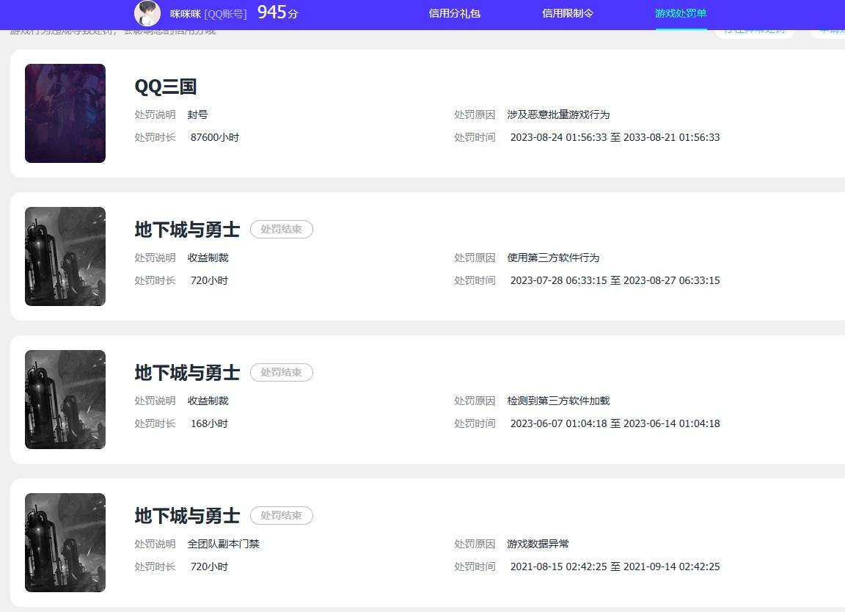
Task: Select the time range starting 2023-08-24 01:56:33
Action: pos(615,137)
